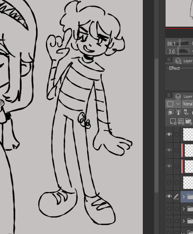
Task: Open the layer palette color dropdown
Action: coord(173,104)
